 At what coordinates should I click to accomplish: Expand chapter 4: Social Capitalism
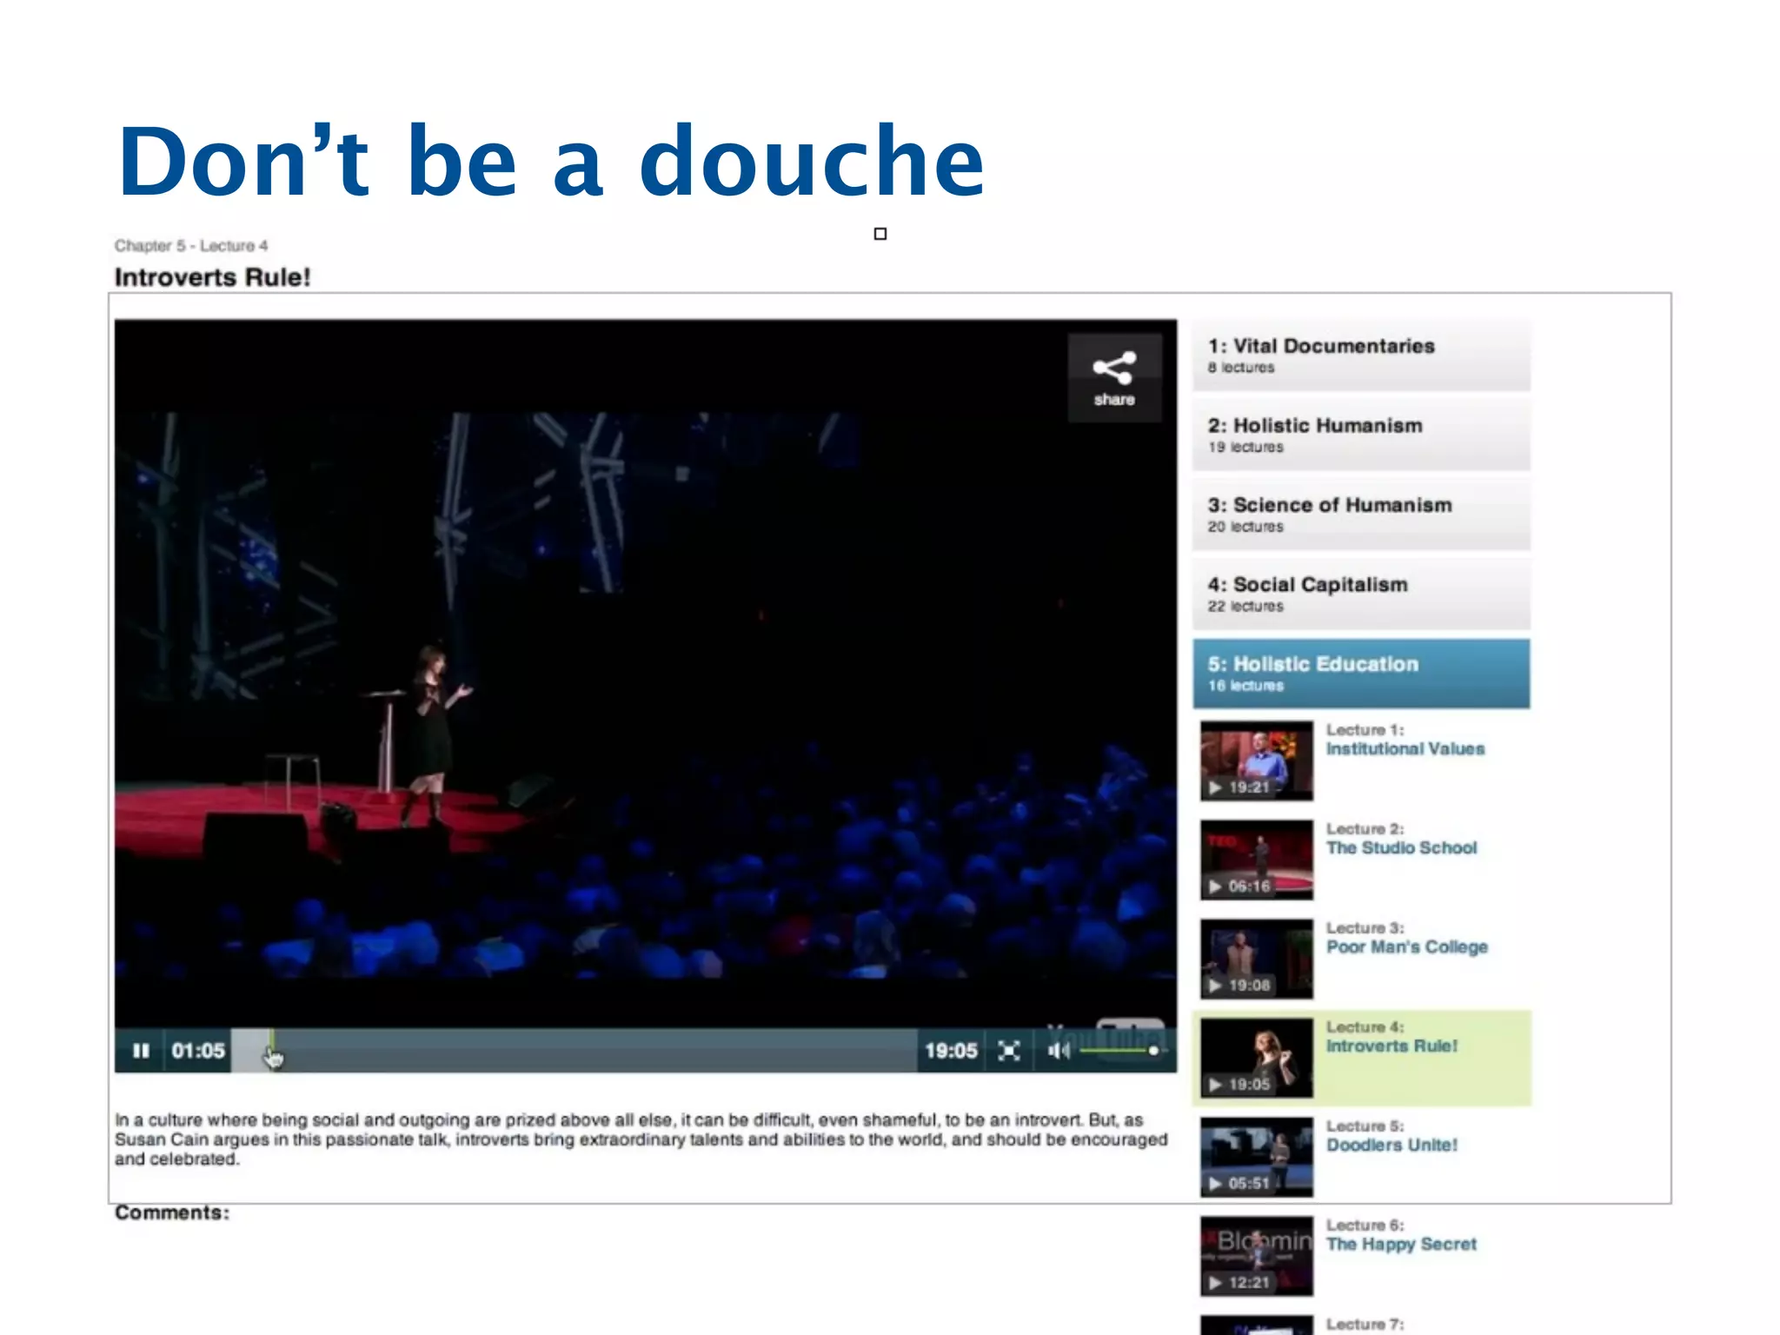[x=1361, y=594]
